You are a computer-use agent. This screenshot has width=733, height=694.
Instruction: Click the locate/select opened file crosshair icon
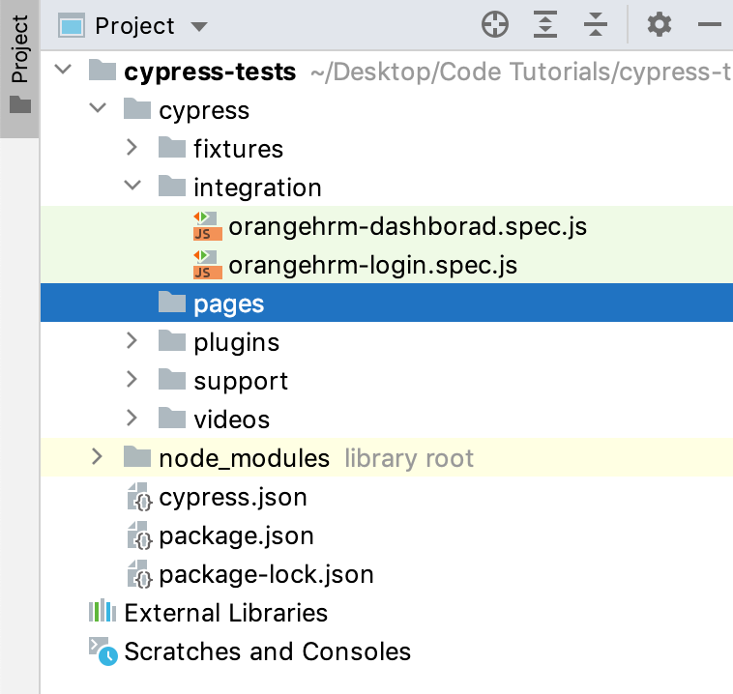495,25
